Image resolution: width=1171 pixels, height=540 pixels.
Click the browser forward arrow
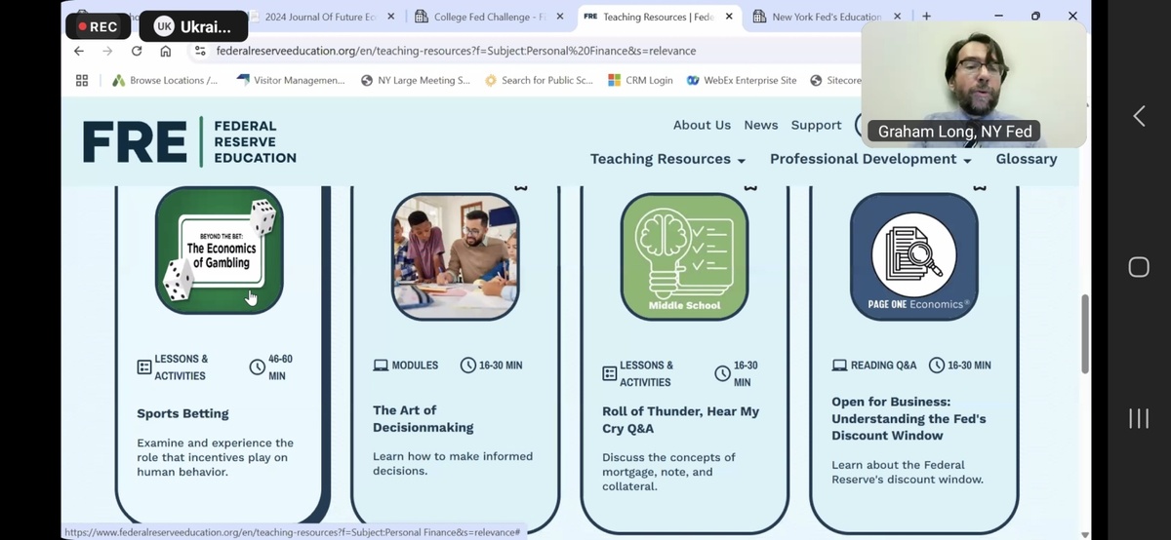click(x=107, y=51)
